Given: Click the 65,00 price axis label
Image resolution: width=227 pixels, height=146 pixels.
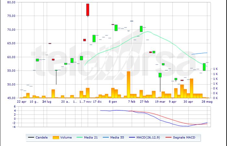Looking at the screenshot, I should pyautogui.click(x=11, y=43).
